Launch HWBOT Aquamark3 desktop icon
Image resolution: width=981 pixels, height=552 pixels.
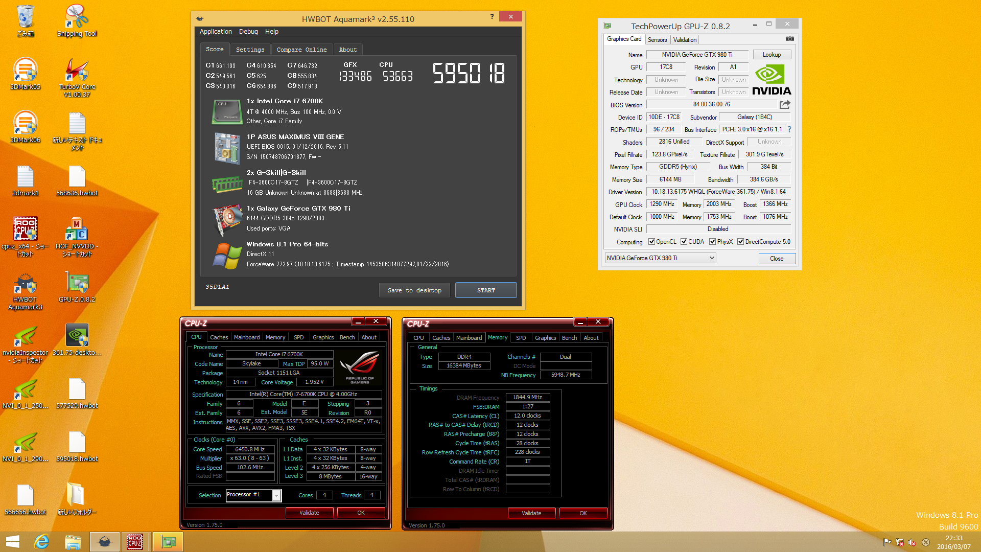pyautogui.click(x=25, y=290)
